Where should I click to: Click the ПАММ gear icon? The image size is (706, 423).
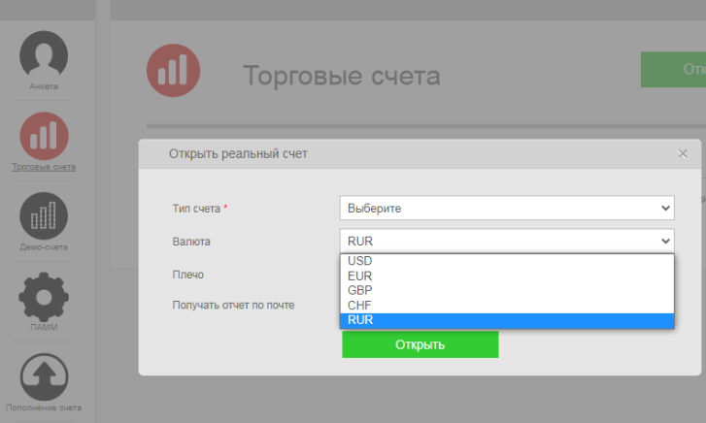(x=44, y=297)
